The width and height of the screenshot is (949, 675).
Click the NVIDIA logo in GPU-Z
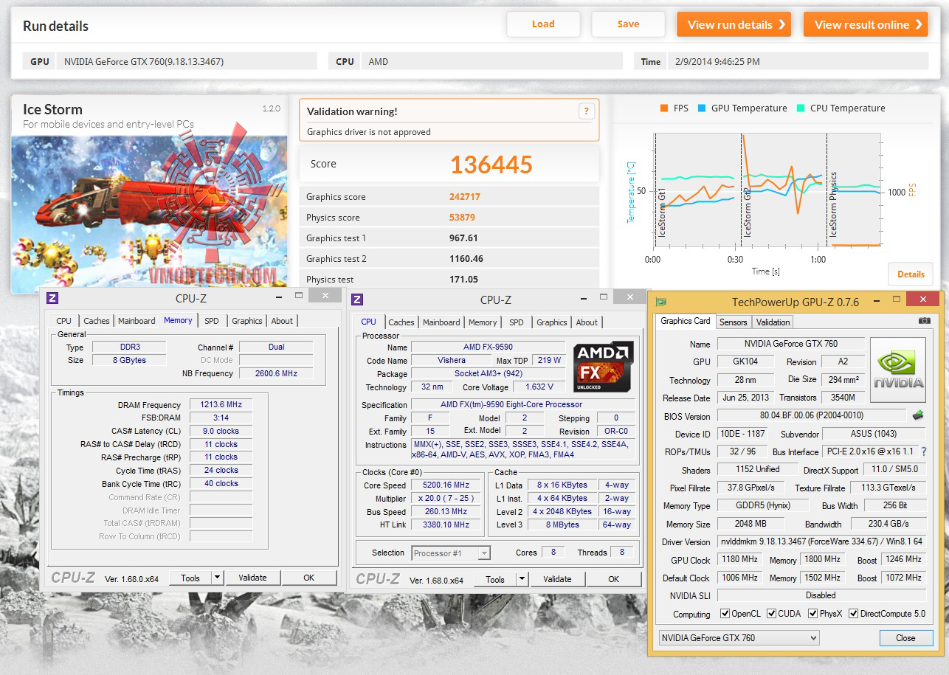point(898,370)
